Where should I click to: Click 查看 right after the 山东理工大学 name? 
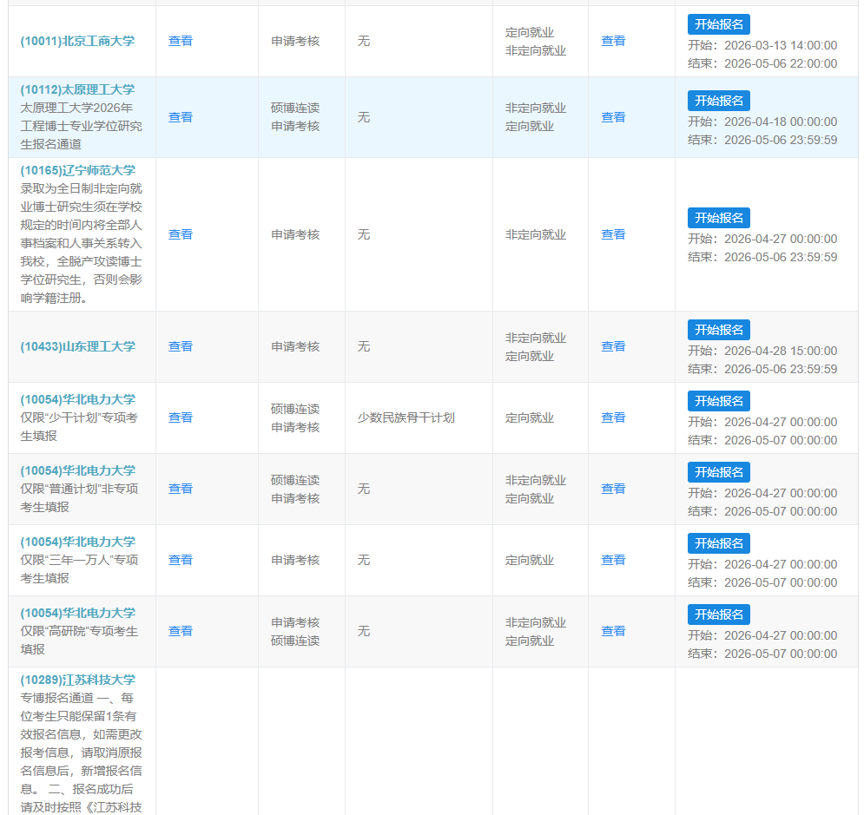pos(181,346)
